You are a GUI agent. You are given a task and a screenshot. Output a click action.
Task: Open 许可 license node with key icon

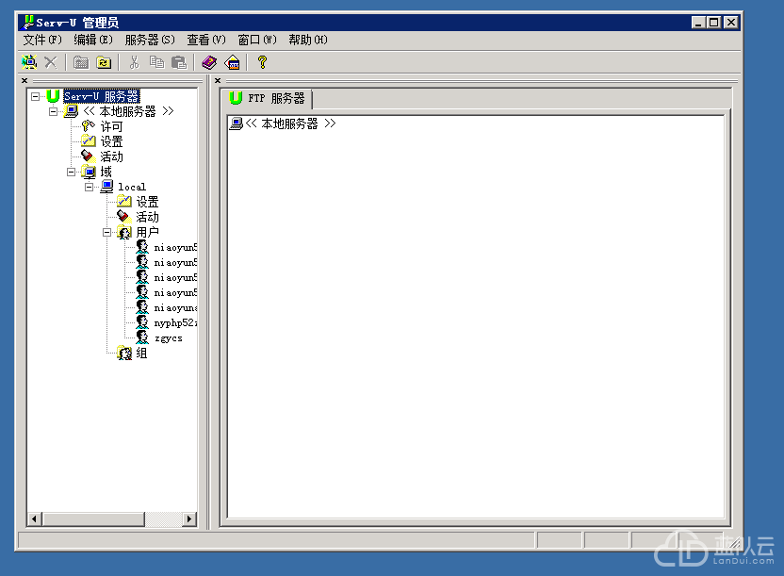click(x=111, y=126)
